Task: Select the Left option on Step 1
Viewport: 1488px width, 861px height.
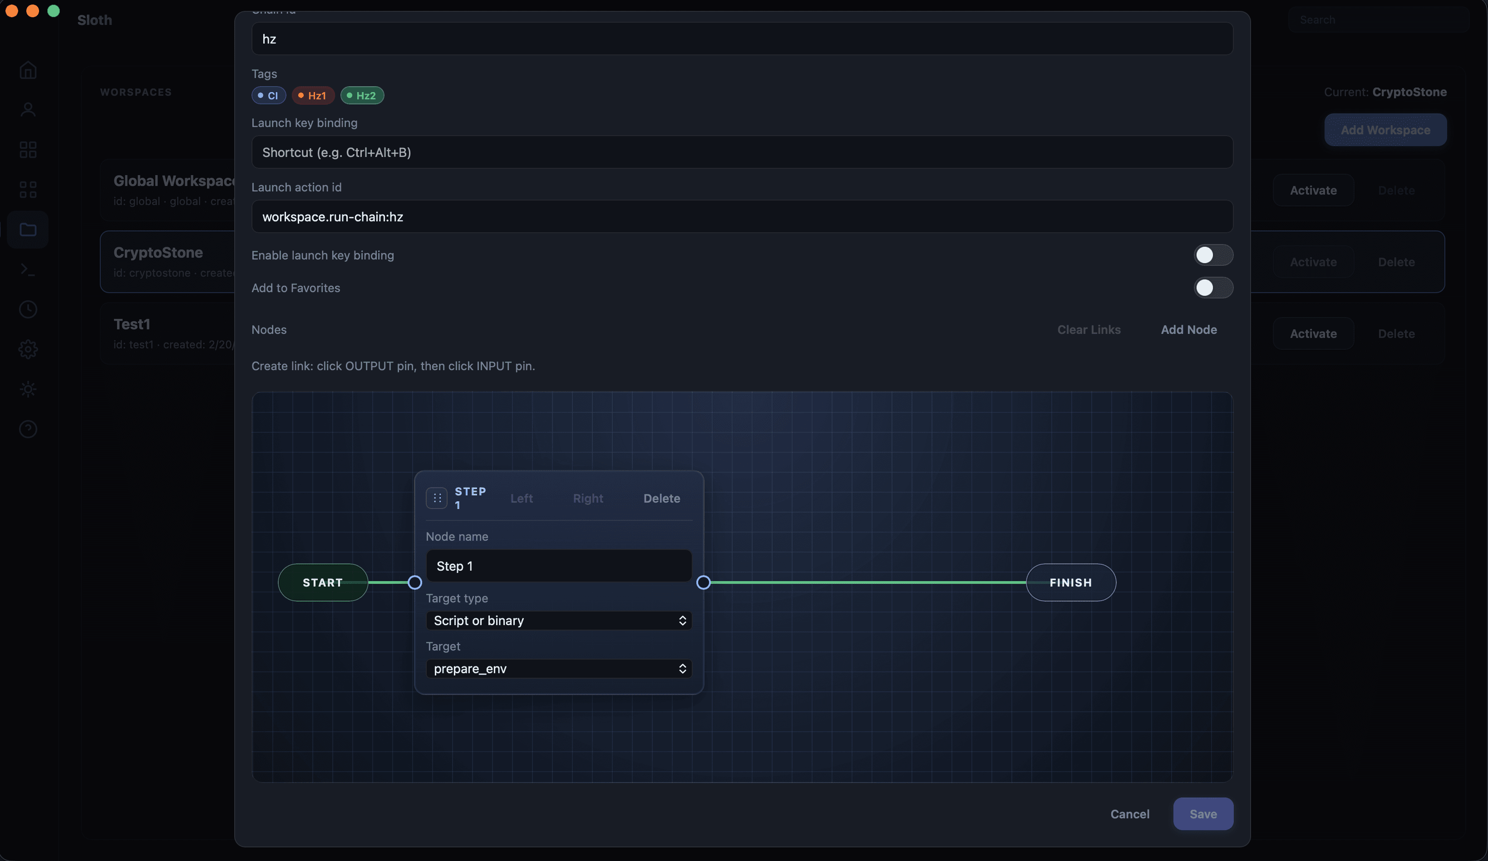Action: pyautogui.click(x=522, y=498)
